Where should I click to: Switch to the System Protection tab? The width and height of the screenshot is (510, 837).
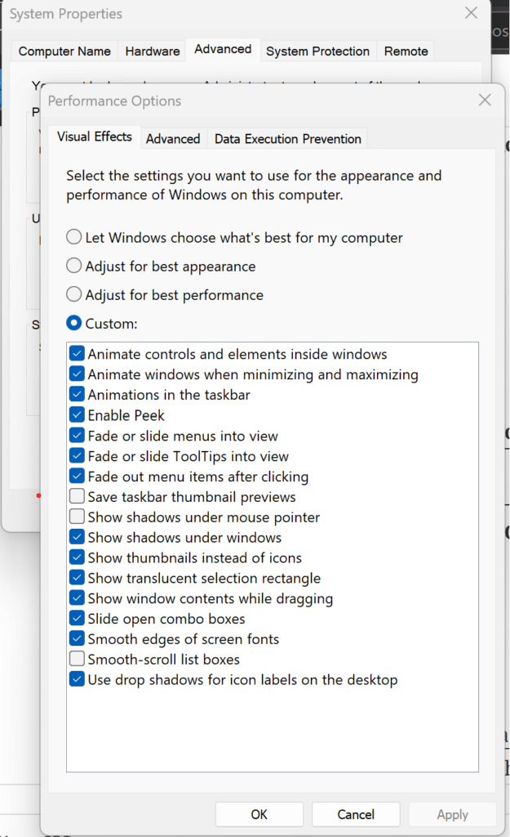pyautogui.click(x=317, y=51)
